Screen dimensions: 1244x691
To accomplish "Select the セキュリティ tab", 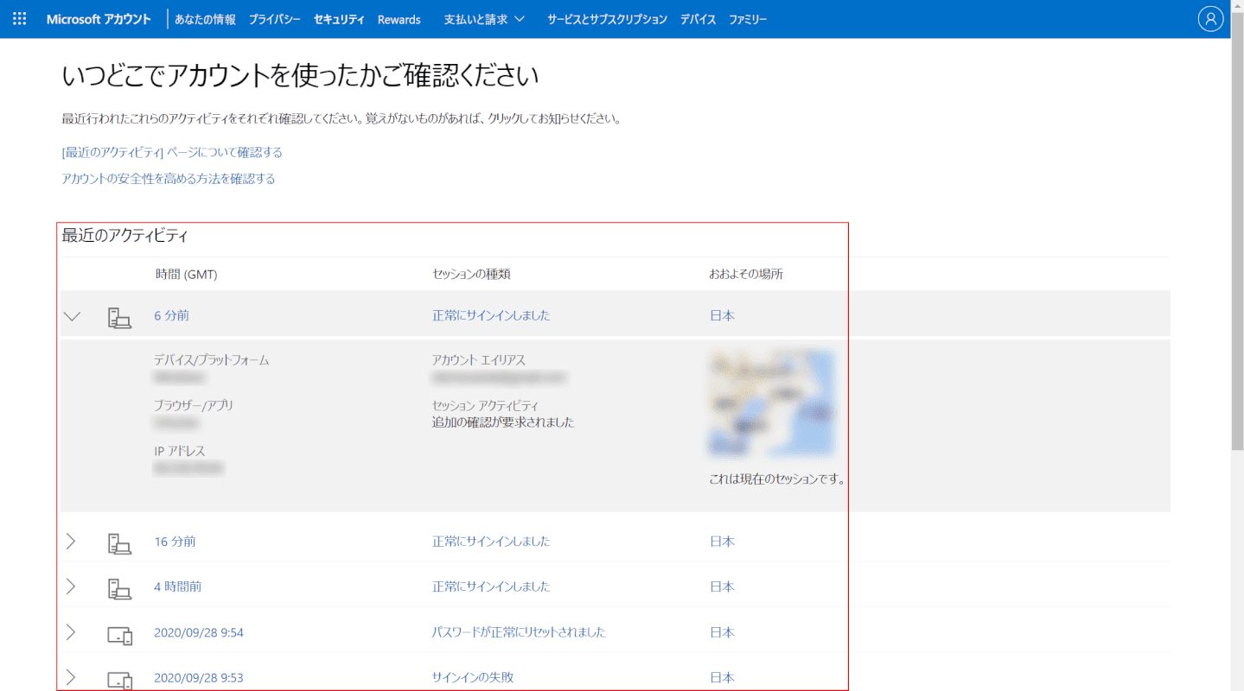I will (339, 19).
